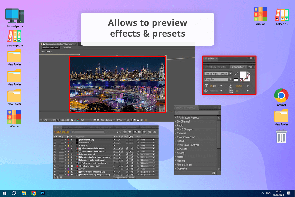Image resolution: width=295 pixels, height=197 pixels.
Task: Switch to place photo/video here 01 timeline tab
Action: pyautogui.click(x=74, y=127)
